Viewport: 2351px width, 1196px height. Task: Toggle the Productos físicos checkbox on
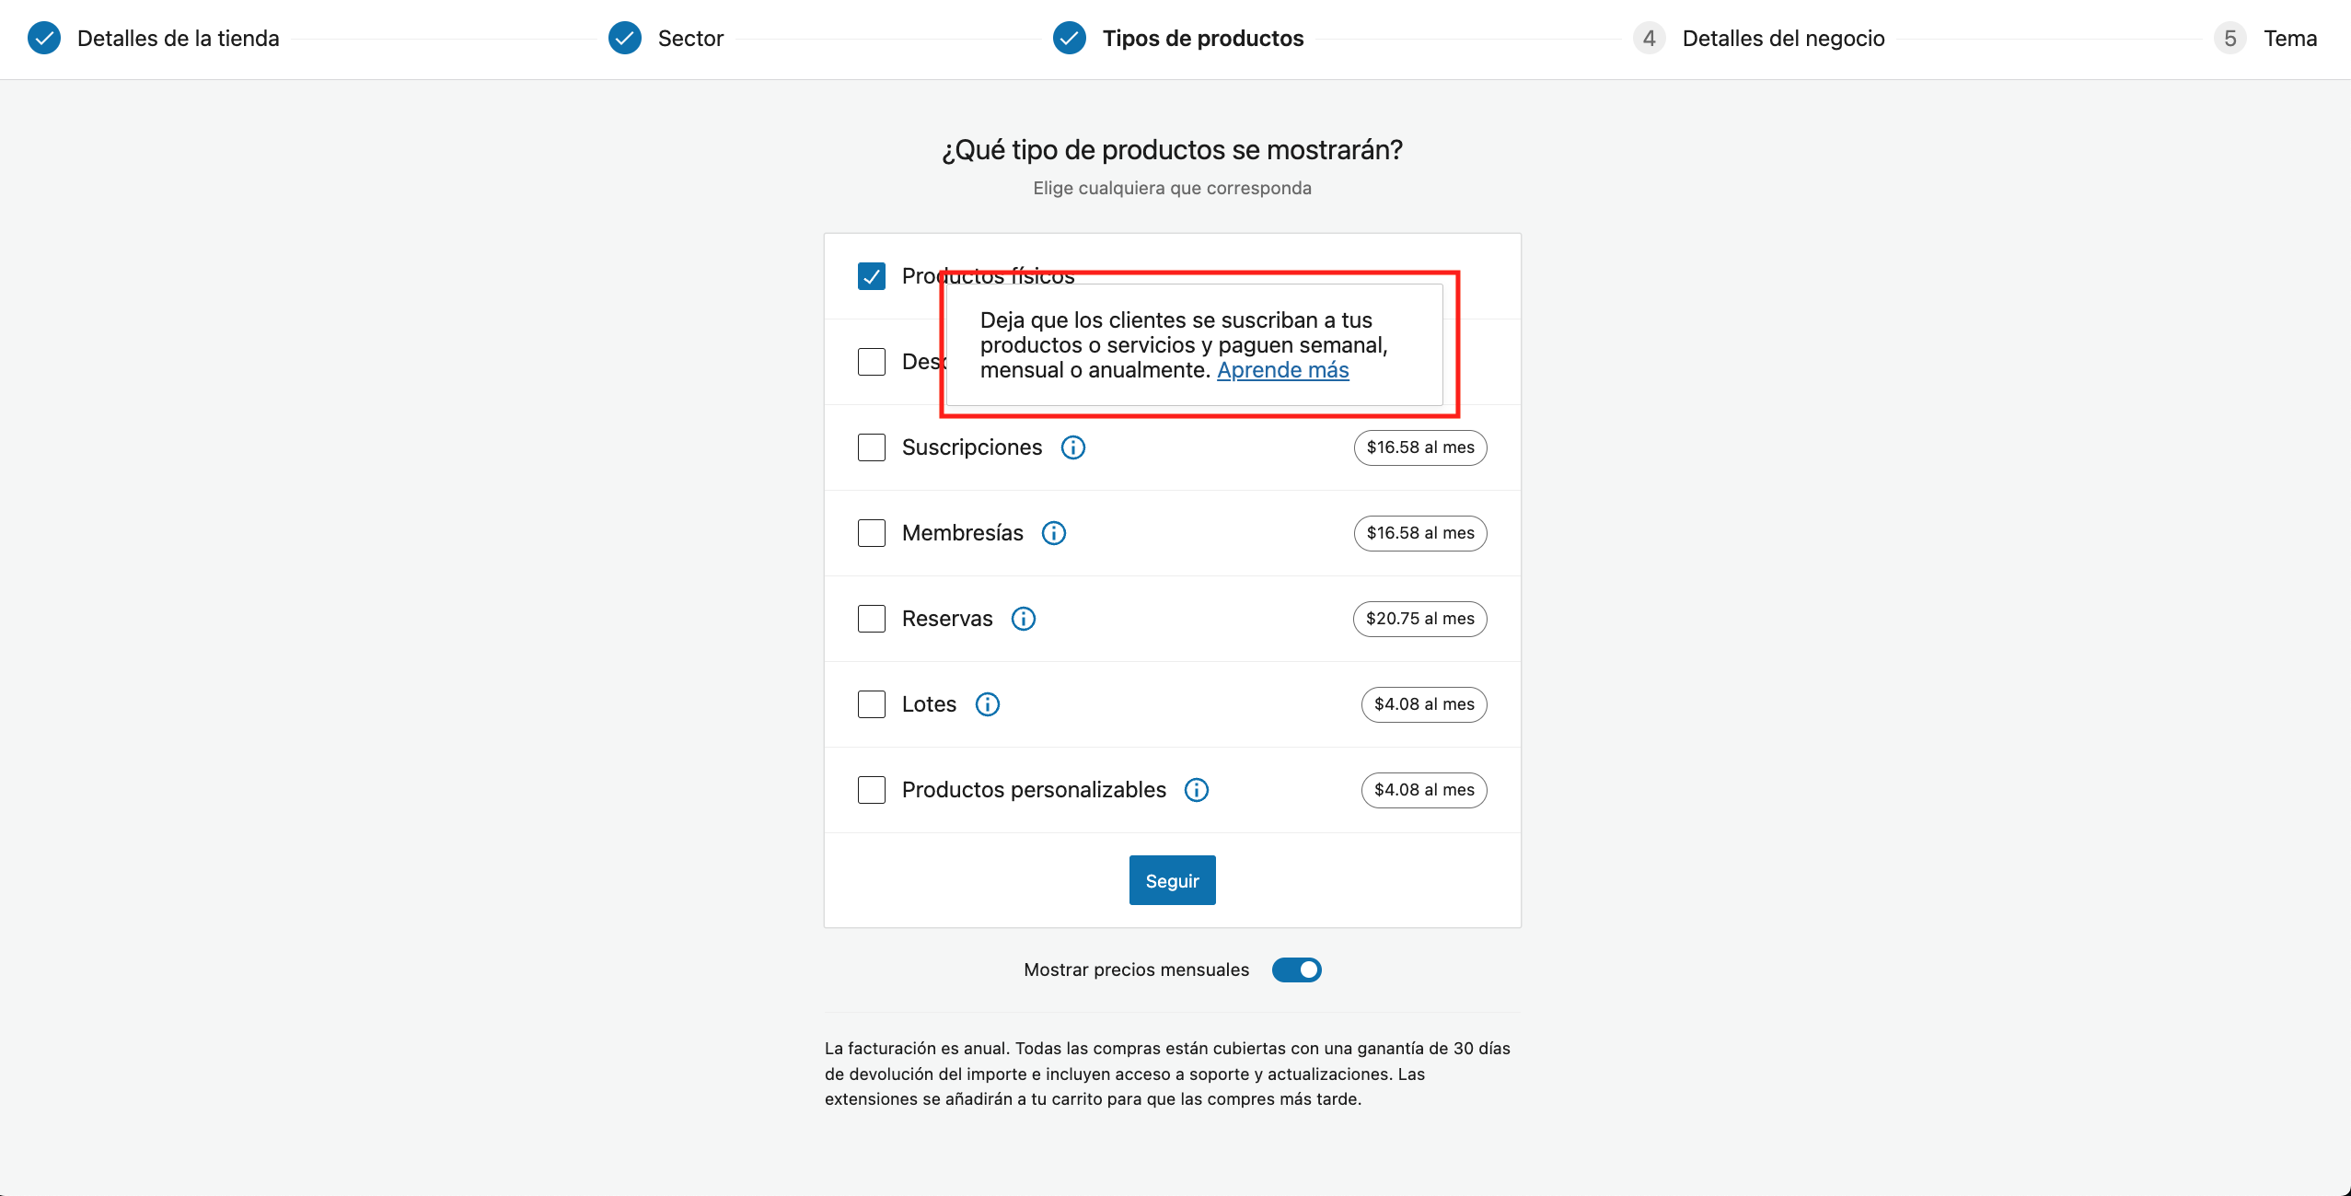[871, 274]
